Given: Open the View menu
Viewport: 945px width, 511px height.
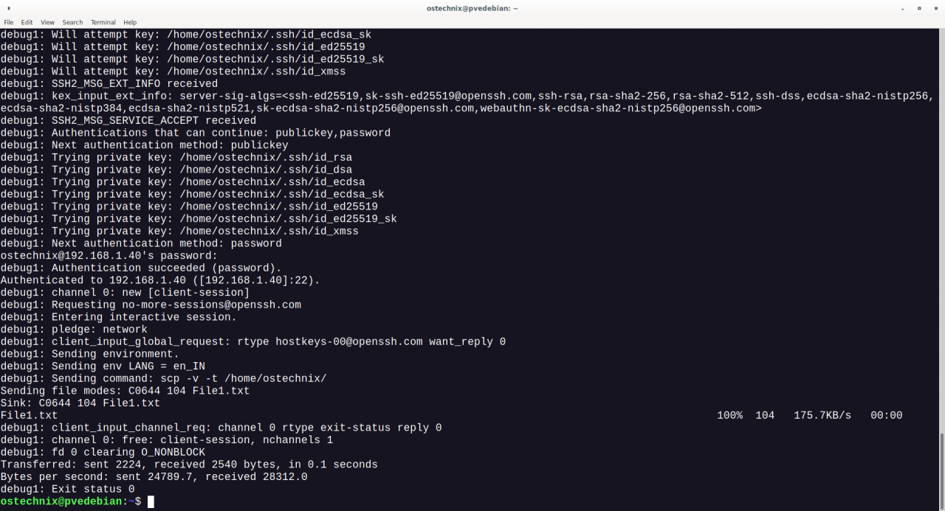Looking at the screenshot, I should tap(47, 21).
